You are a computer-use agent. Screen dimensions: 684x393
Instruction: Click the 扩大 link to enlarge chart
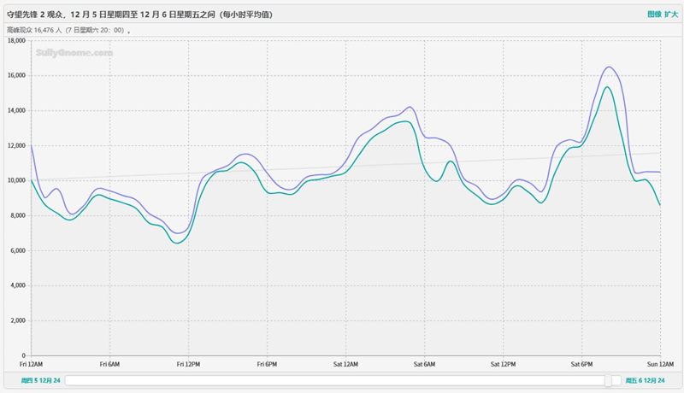pos(671,15)
